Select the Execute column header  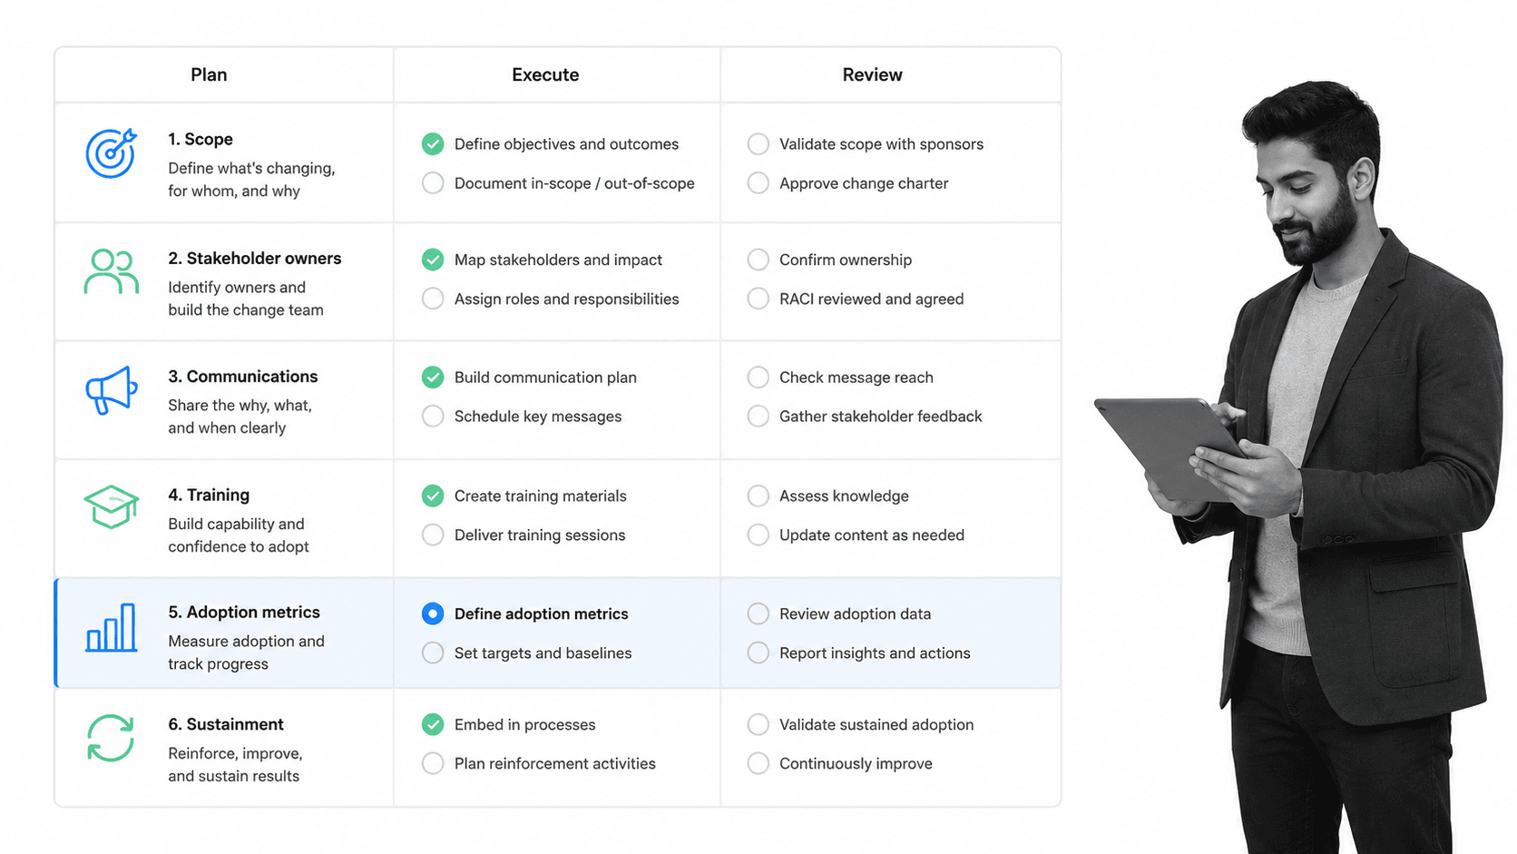click(545, 74)
